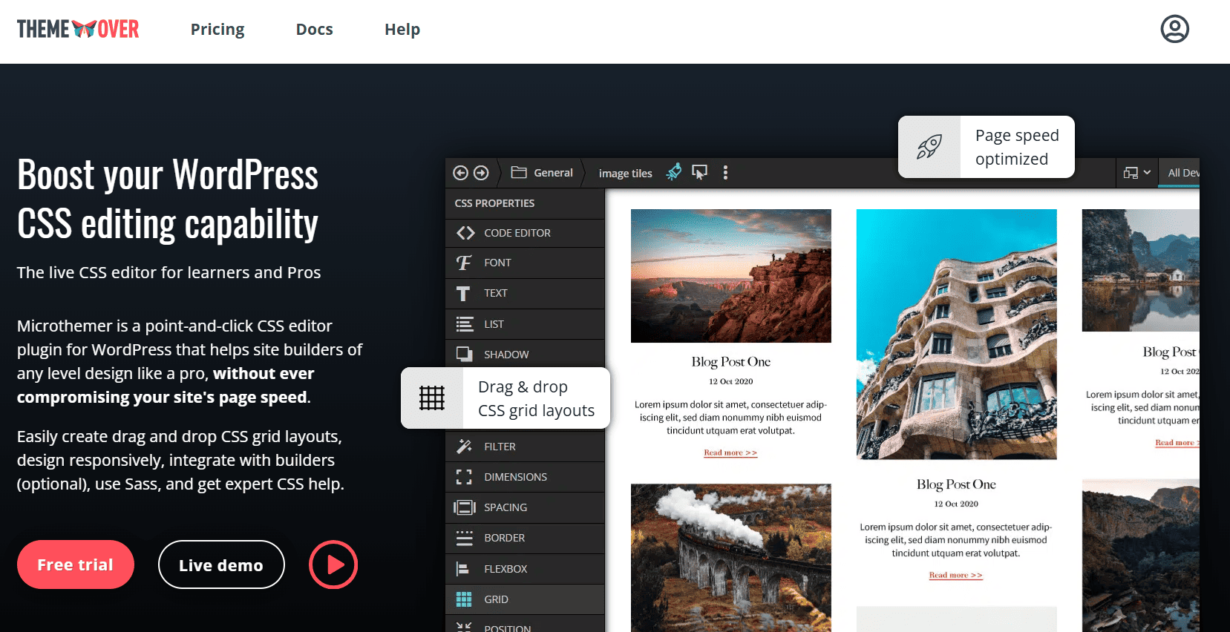The height and width of the screenshot is (632, 1230).
Task: Click the List lines icon
Action: point(465,324)
